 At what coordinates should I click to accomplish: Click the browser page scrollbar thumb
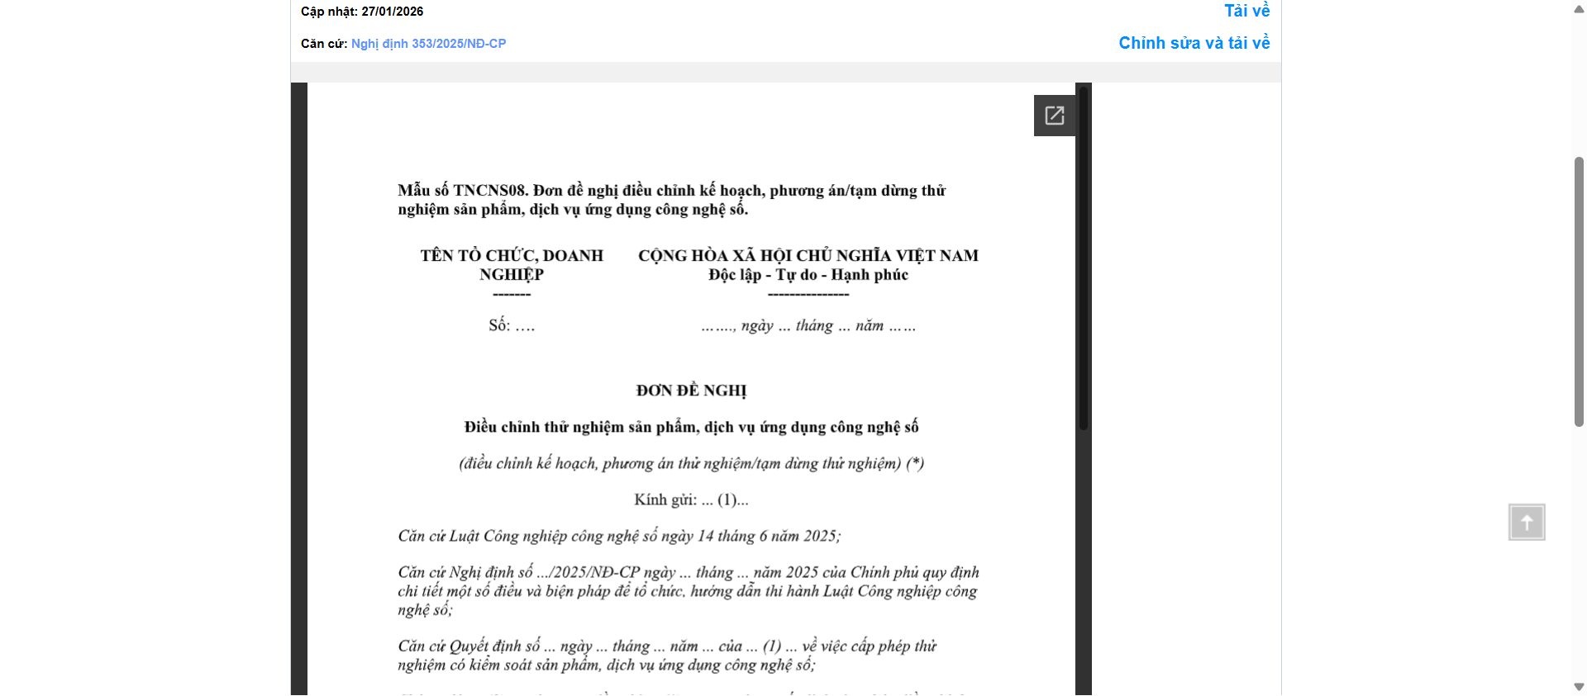tap(1579, 291)
